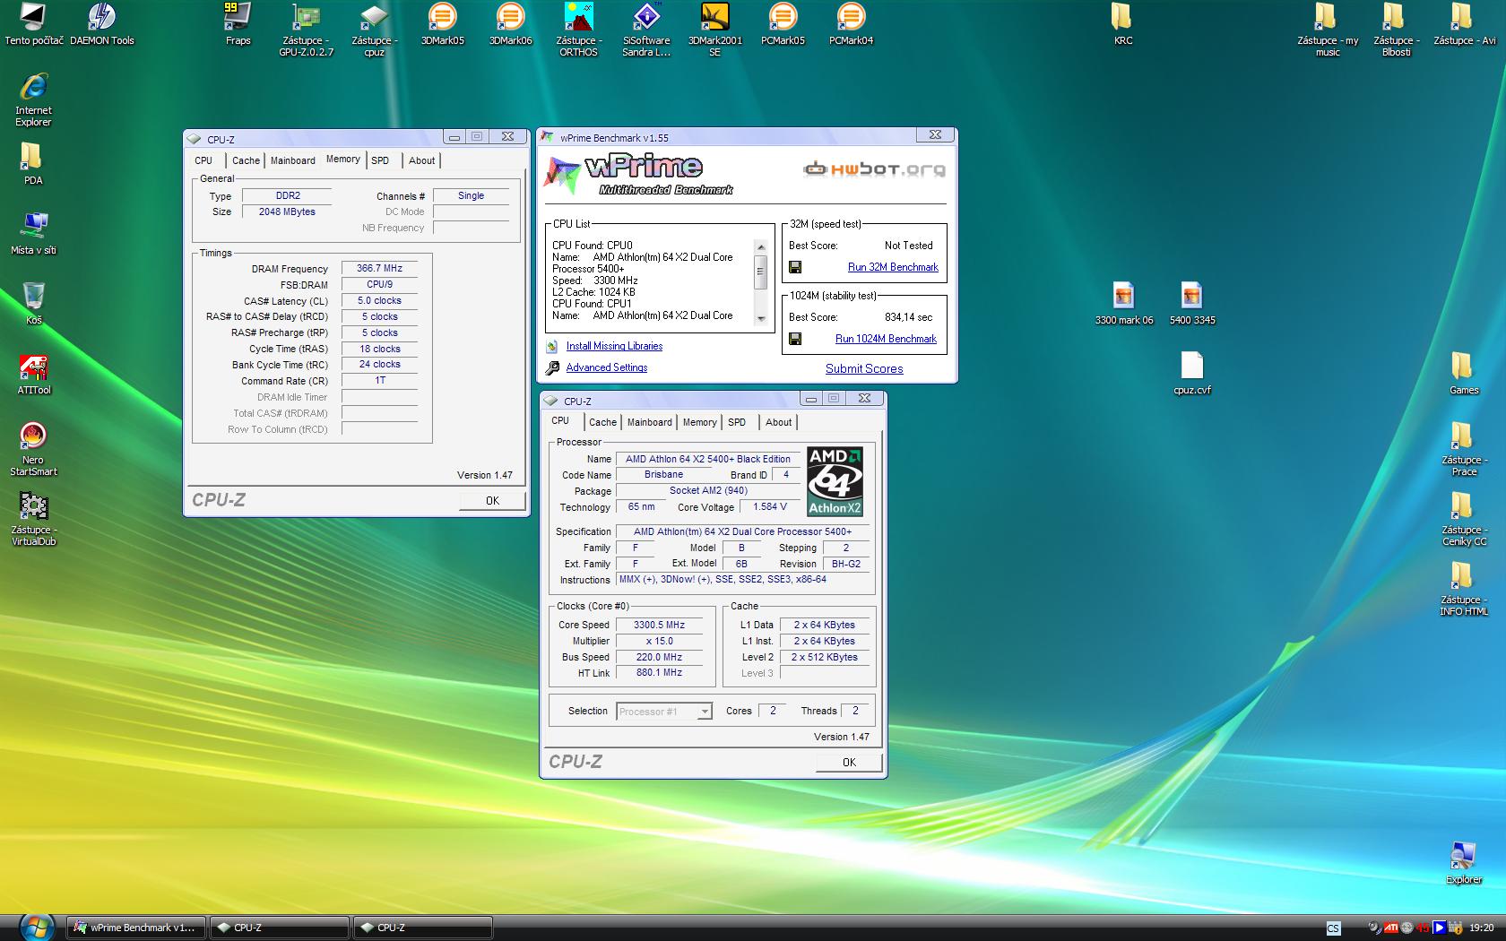Open Mainboard tab in the Memory CPU-Z window
This screenshot has height=941, width=1506.
tap(293, 160)
